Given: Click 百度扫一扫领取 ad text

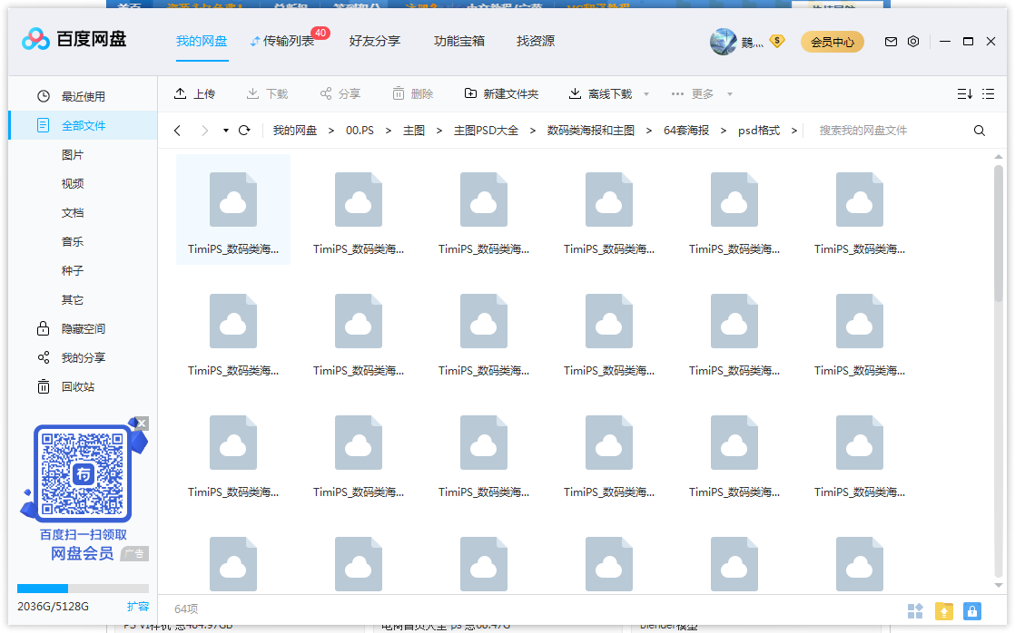Looking at the screenshot, I should (x=83, y=535).
